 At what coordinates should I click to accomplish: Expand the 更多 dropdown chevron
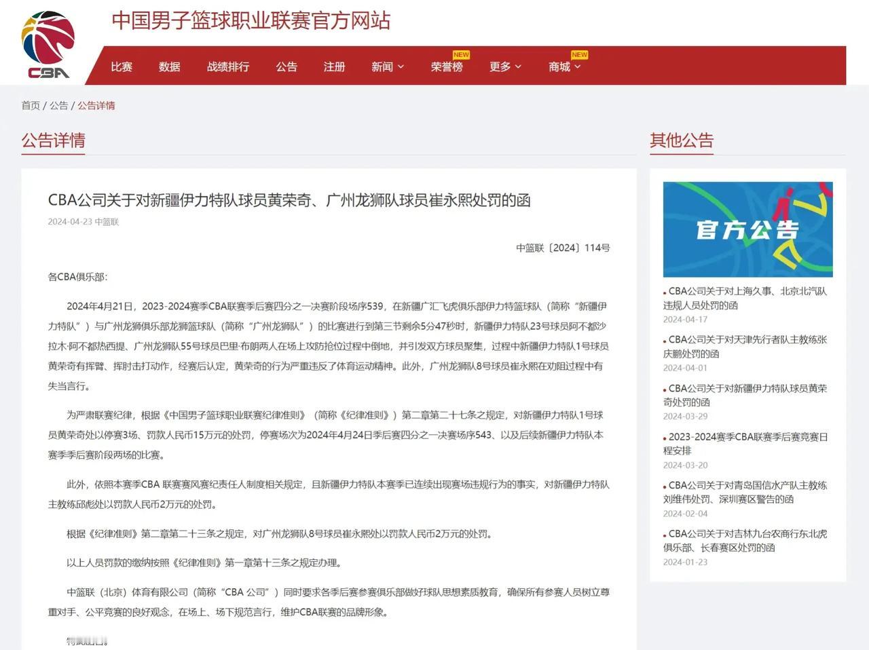(518, 66)
